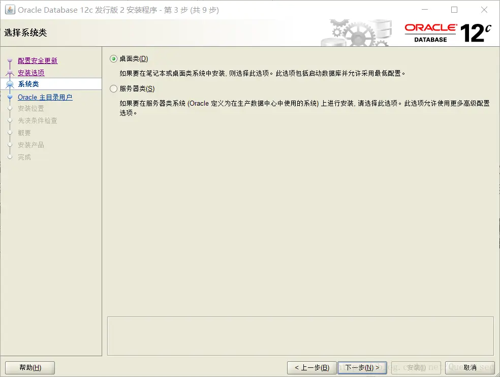Screen dimensions: 500x377
Task: Open the 配置安全更新 step link
Action: click(x=38, y=60)
